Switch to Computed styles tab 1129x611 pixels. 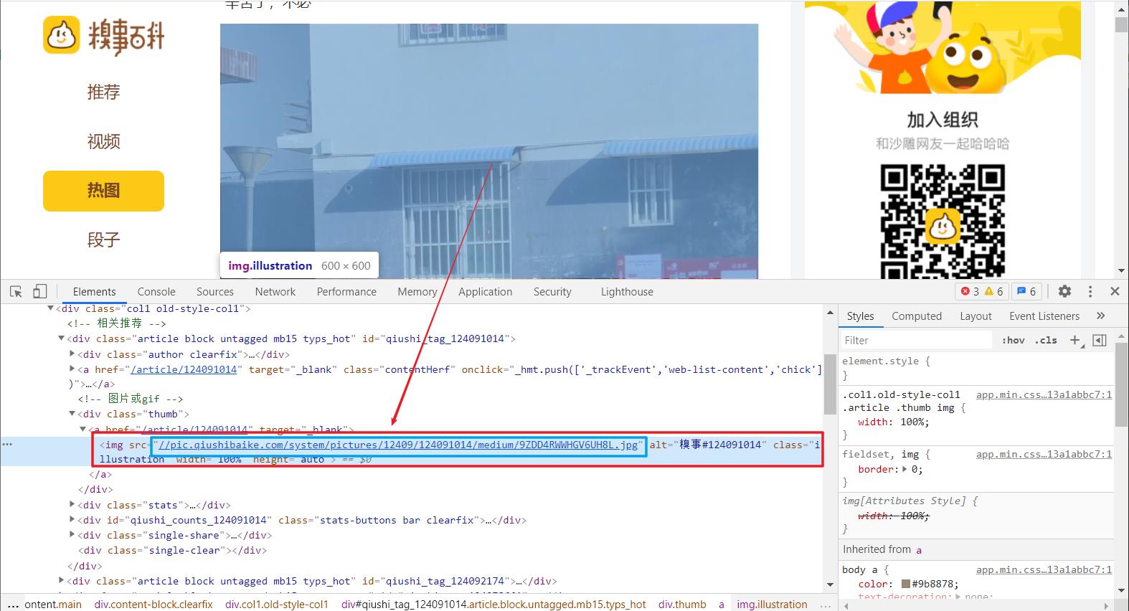[917, 316]
